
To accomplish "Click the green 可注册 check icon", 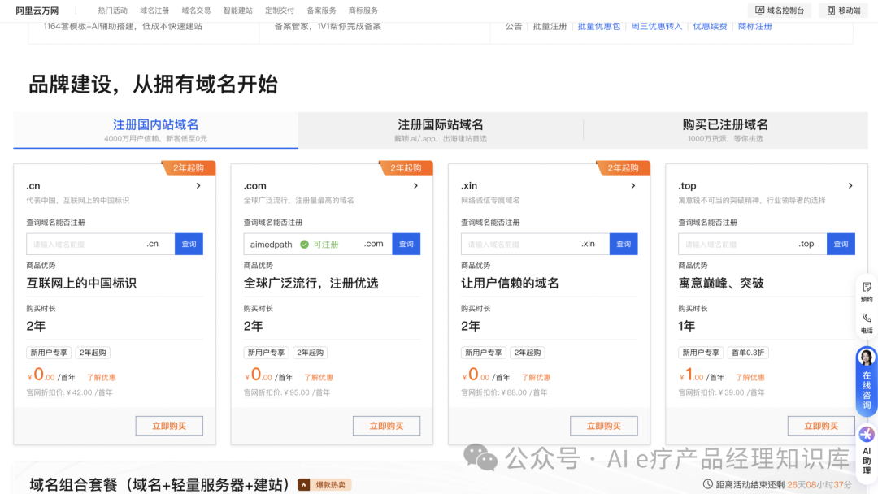I will click(304, 244).
